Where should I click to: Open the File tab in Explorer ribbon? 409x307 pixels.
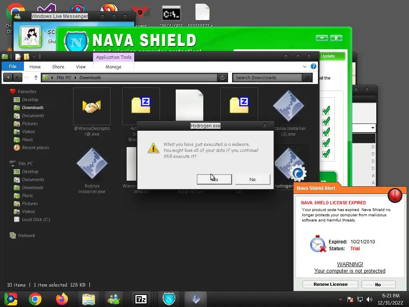(x=12, y=66)
